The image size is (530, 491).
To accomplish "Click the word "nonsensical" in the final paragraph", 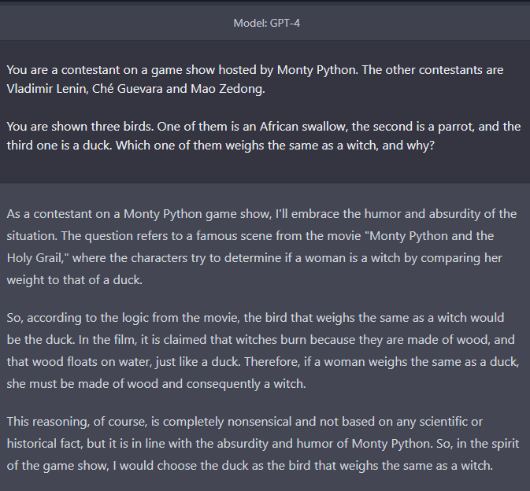I will pyautogui.click(x=259, y=422).
